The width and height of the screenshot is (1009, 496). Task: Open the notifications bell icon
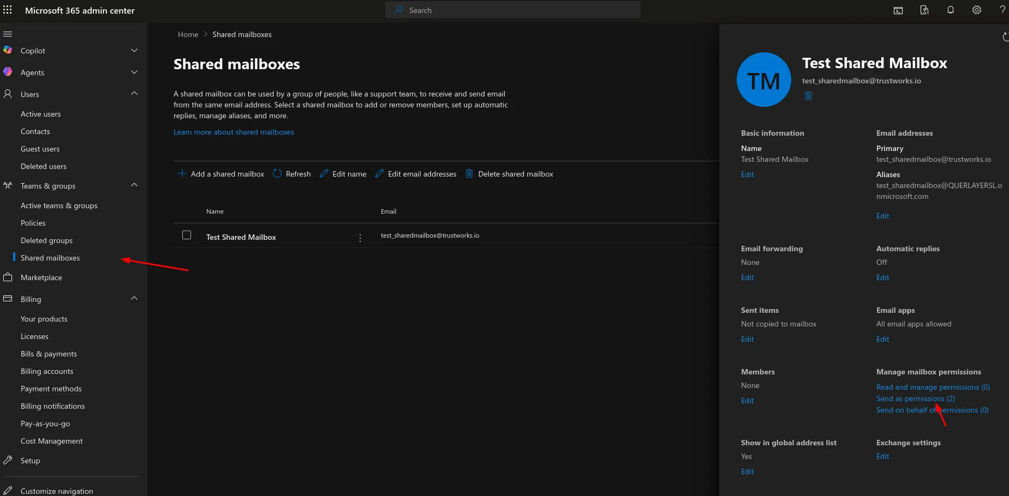951,10
